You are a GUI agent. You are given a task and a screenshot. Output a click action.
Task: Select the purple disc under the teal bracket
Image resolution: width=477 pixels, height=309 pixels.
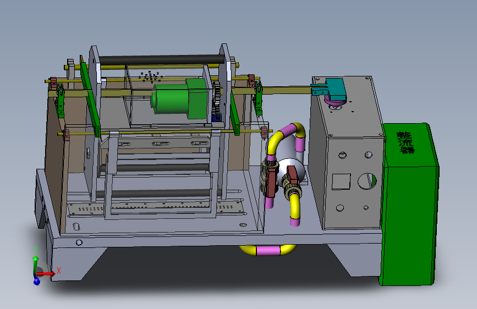(334, 101)
